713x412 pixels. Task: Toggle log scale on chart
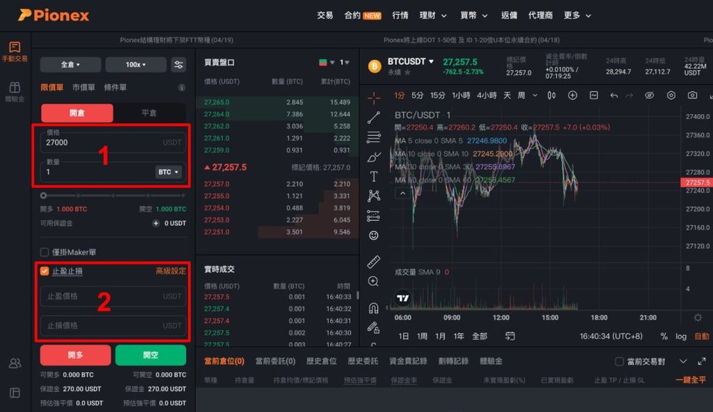tap(681, 336)
